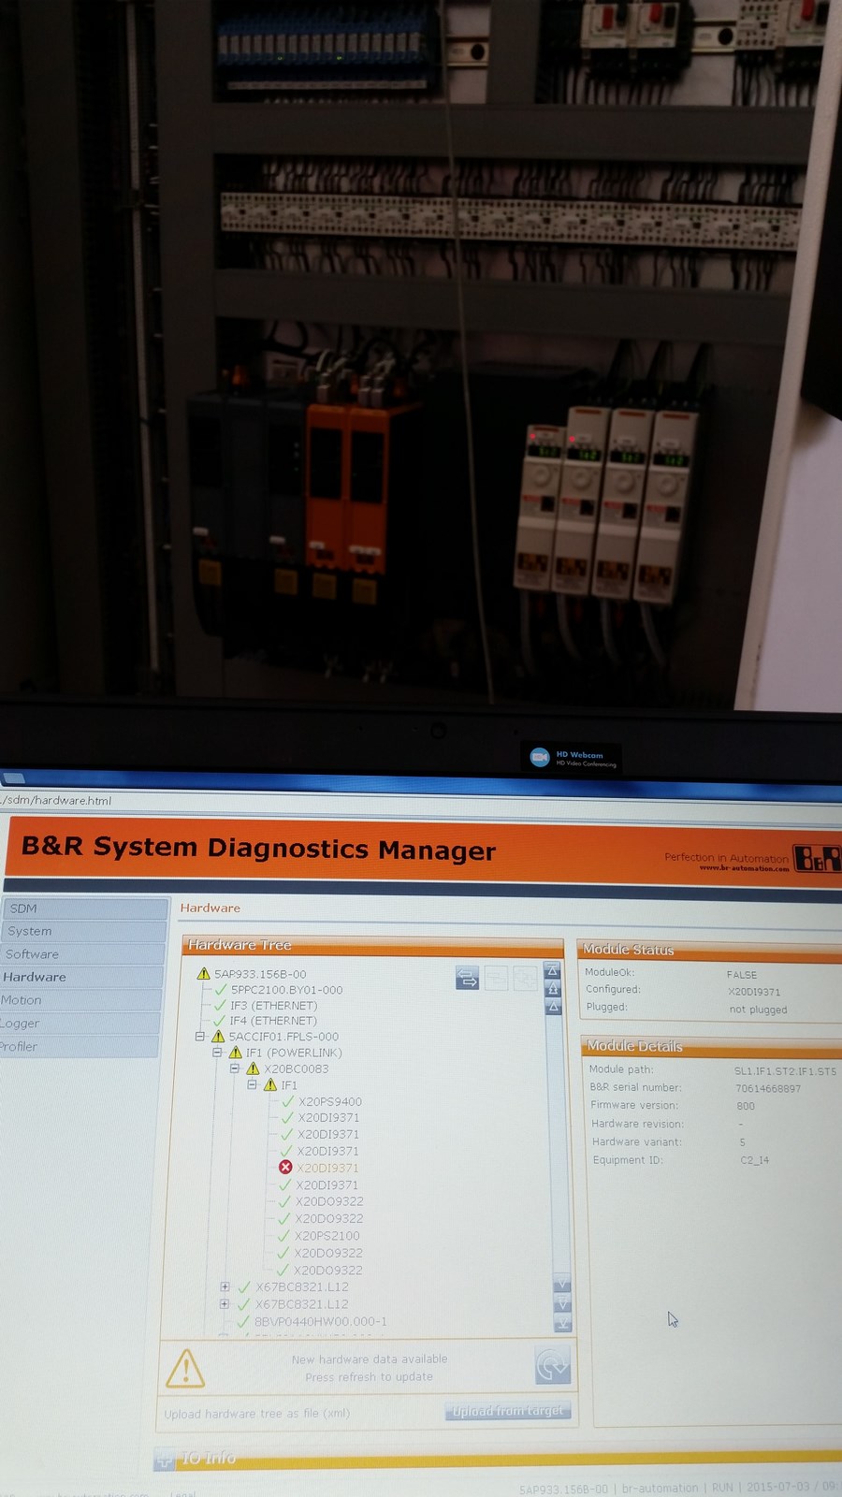Select 8BVP0440HW00.000-1 in the tree
Viewport: 842px width, 1497px height.
pos(321,1322)
